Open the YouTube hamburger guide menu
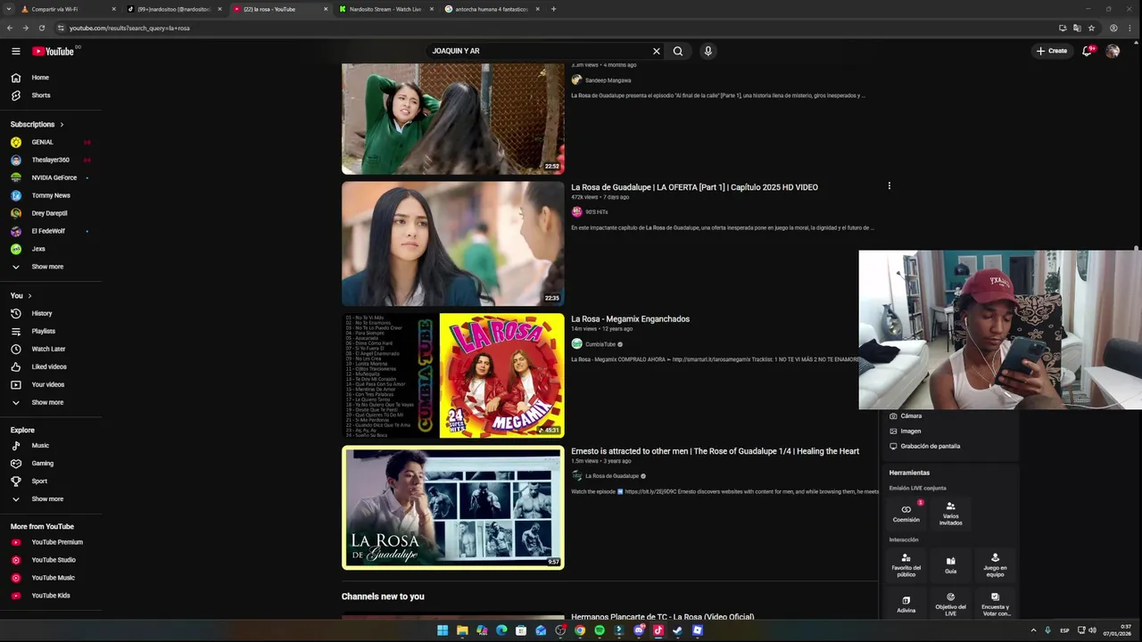The image size is (1142, 642). [15, 51]
